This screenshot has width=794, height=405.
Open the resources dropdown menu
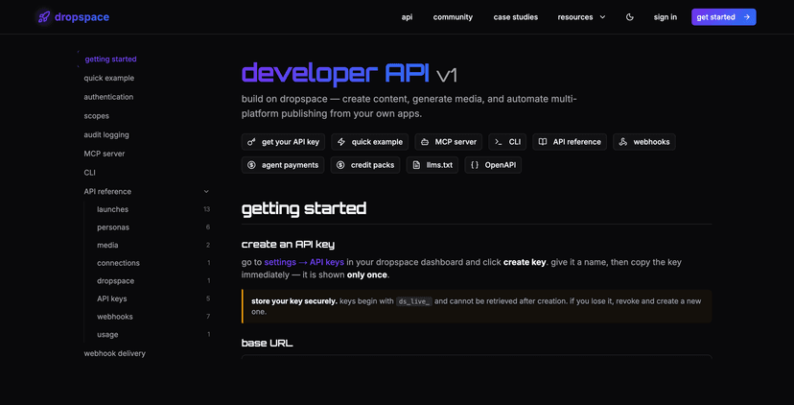tap(581, 17)
